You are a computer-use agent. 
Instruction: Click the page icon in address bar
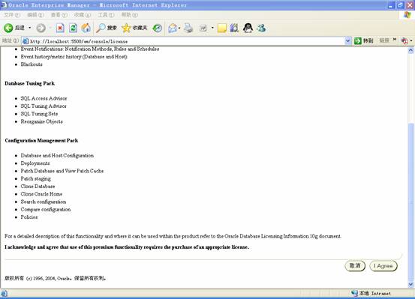[x=26, y=41]
